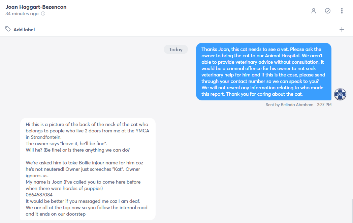Select Joan's white incoming message bubble
Screen dimensions: 353x223
point(88,169)
